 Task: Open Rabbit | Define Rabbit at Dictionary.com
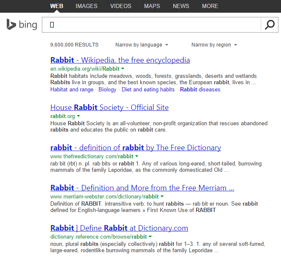pos(119,228)
